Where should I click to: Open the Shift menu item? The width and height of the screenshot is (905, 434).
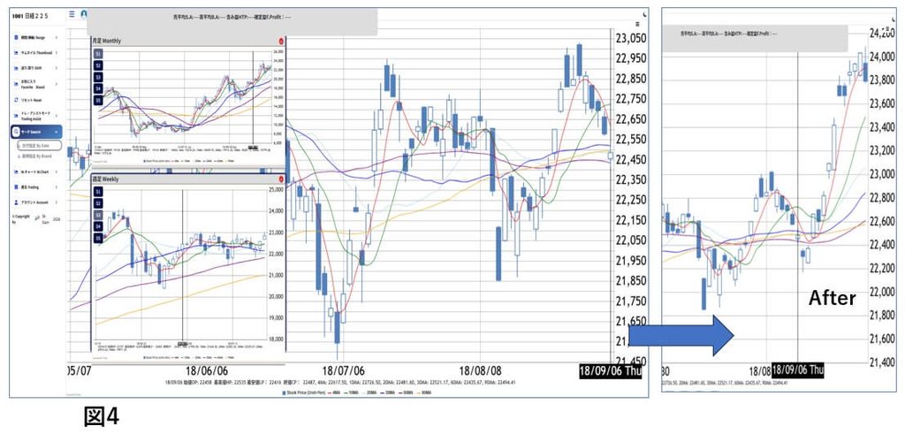(x=35, y=68)
